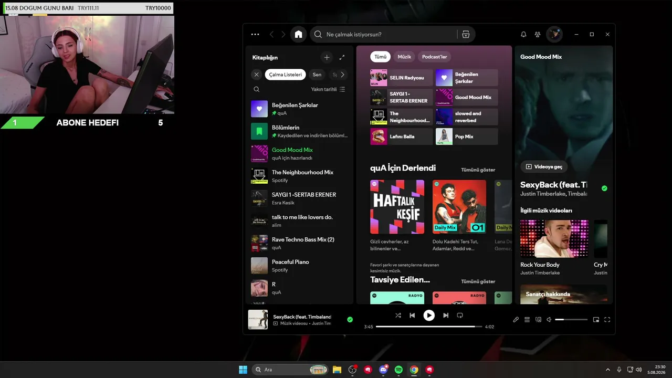Show more library filter chips
This screenshot has height=378, width=672.
[x=342, y=75]
